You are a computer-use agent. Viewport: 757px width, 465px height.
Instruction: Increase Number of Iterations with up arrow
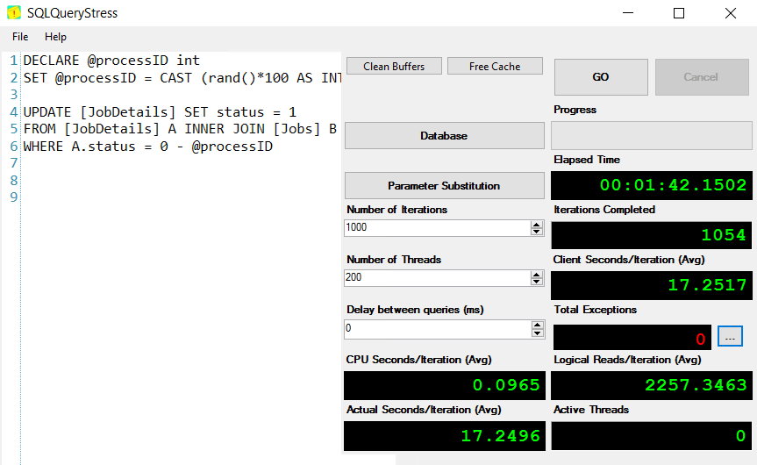(537, 225)
